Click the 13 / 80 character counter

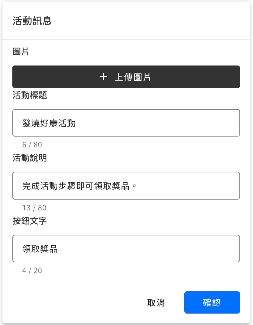(34, 208)
